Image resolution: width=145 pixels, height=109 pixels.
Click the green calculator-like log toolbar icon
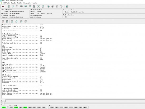7,21
